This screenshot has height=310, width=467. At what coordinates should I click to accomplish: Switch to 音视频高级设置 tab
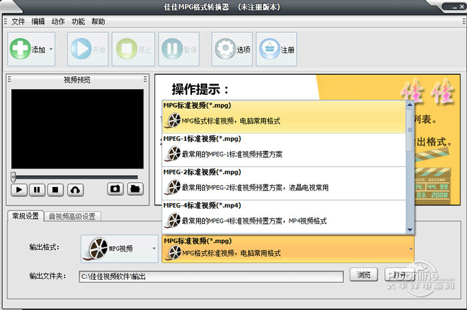72,216
